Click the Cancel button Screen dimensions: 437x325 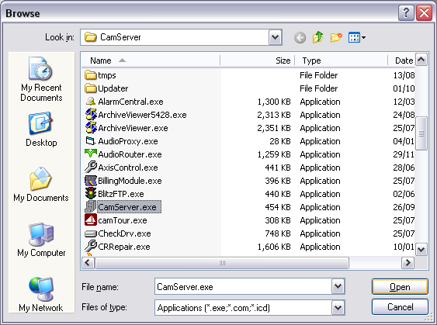[400, 307]
